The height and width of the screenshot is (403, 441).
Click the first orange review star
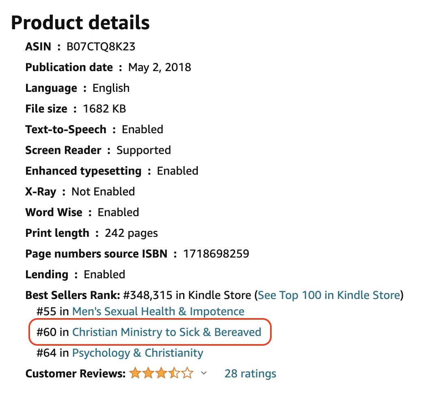(135, 373)
